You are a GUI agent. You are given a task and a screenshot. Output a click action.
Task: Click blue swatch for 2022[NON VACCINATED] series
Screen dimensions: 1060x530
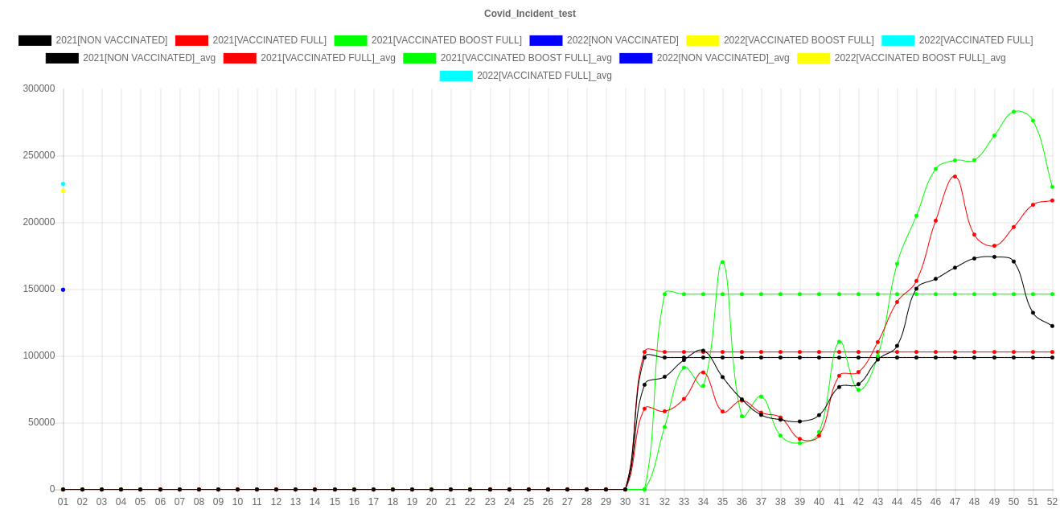545,40
